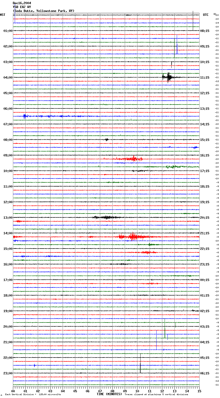This screenshot has width=220, height=398.
Task: Select the 08:00 MST row label
Action: coord(8,140)
